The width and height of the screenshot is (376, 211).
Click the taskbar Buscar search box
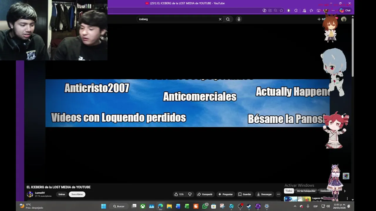tap(119, 206)
